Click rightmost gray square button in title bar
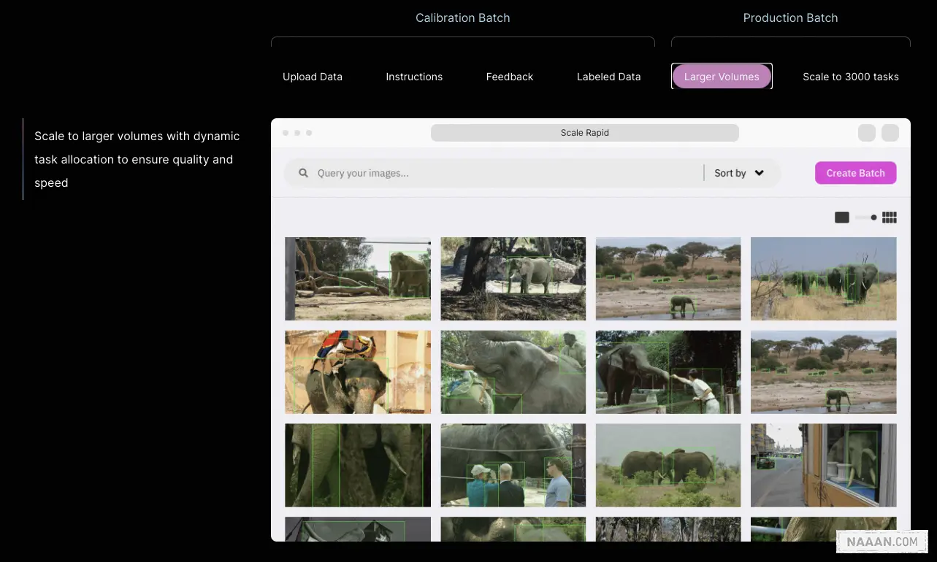Image resolution: width=937 pixels, height=562 pixels. tap(890, 133)
